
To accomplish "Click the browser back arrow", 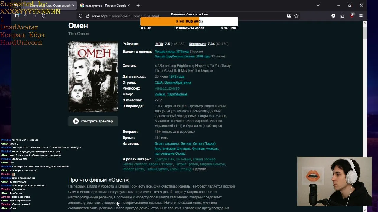I will pos(26,16).
